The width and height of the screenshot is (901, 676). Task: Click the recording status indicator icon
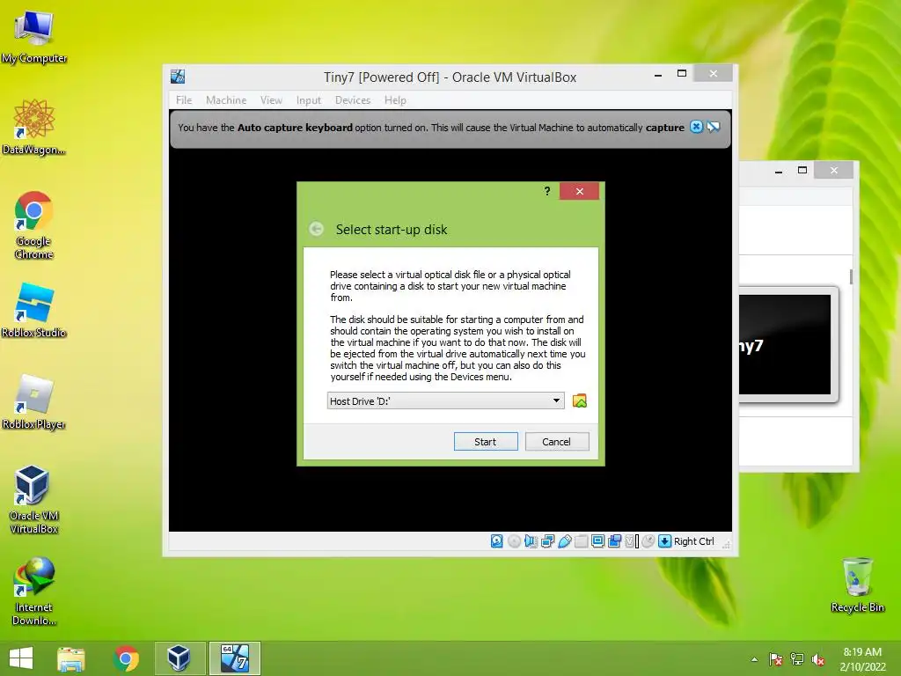point(614,541)
